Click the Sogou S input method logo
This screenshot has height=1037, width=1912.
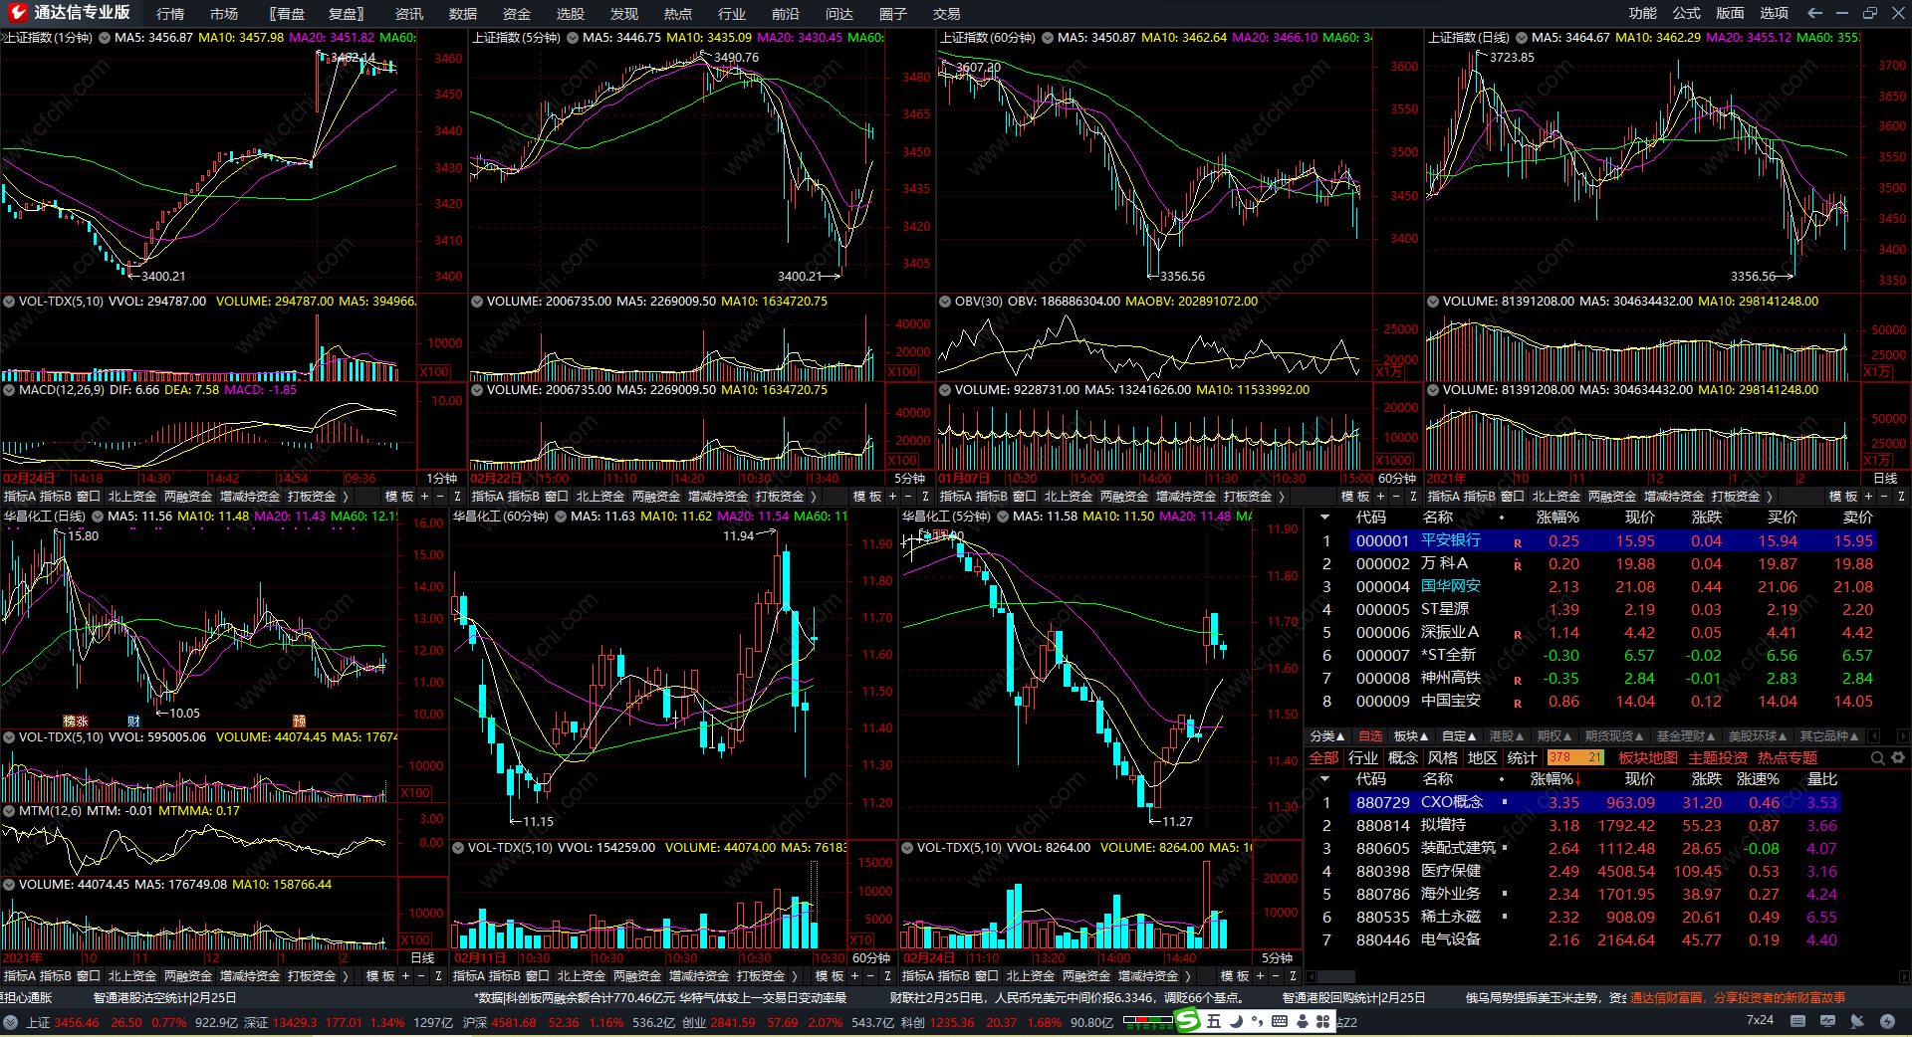pyautogui.click(x=1188, y=1021)
